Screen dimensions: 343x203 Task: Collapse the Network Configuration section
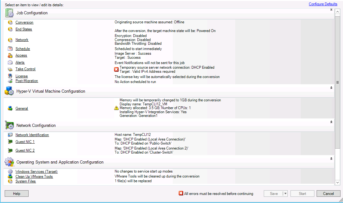click(331, 122)
